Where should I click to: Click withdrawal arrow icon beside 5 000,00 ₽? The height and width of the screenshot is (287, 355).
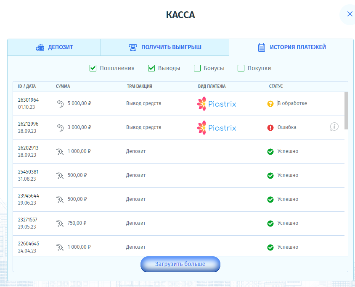point(60,103)
